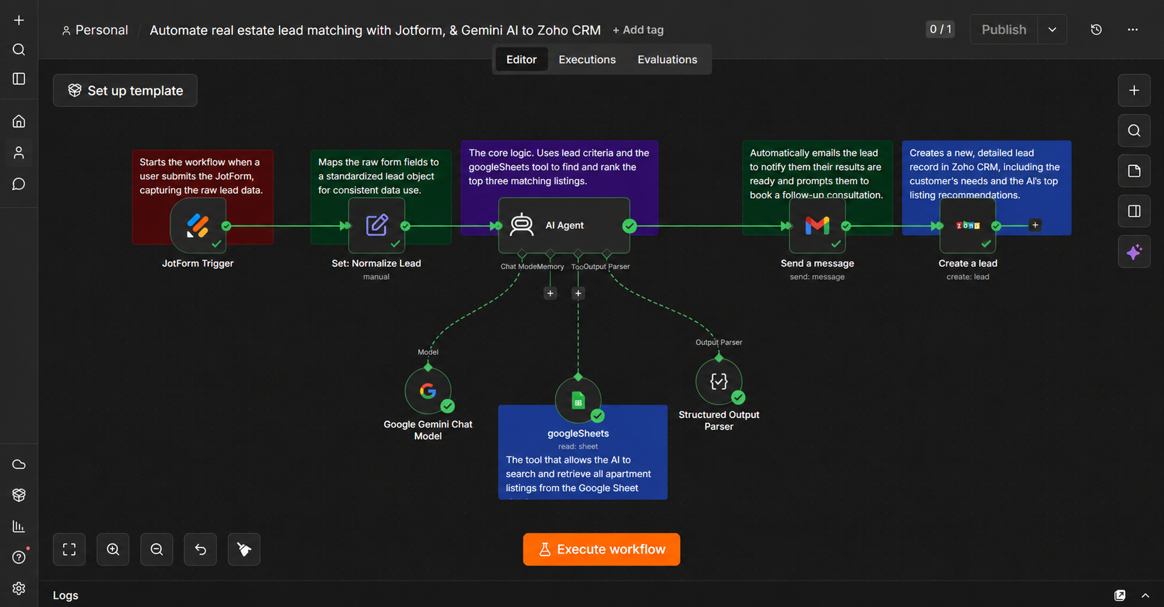Viewport: 1164px width, 607px height.
Task: Open templates cube icon in sidebar
Action: tap(19, 495)
